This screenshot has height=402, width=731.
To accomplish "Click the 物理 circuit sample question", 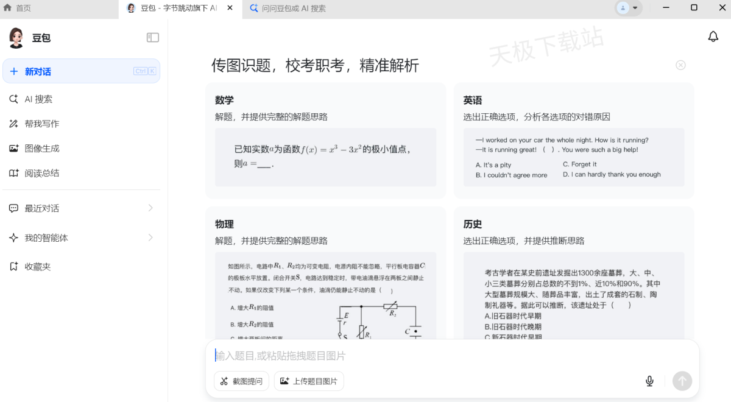I will [326, 296].
